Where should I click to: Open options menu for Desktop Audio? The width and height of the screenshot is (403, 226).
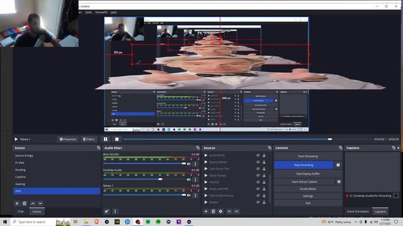click(x=195, y=180)
